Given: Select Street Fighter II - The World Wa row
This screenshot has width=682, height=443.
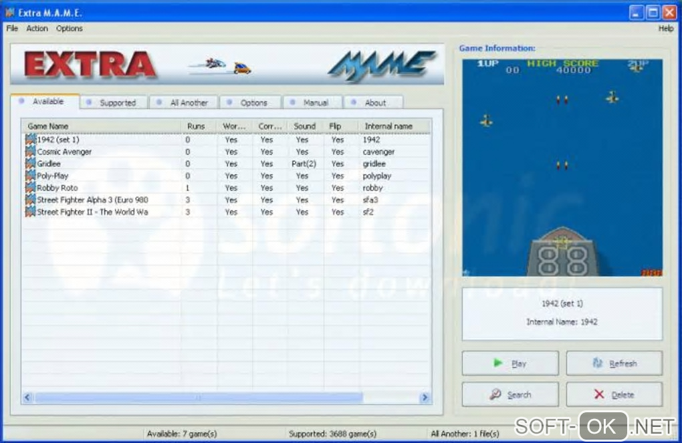Looking at the screenshot, I should [226, 212].
